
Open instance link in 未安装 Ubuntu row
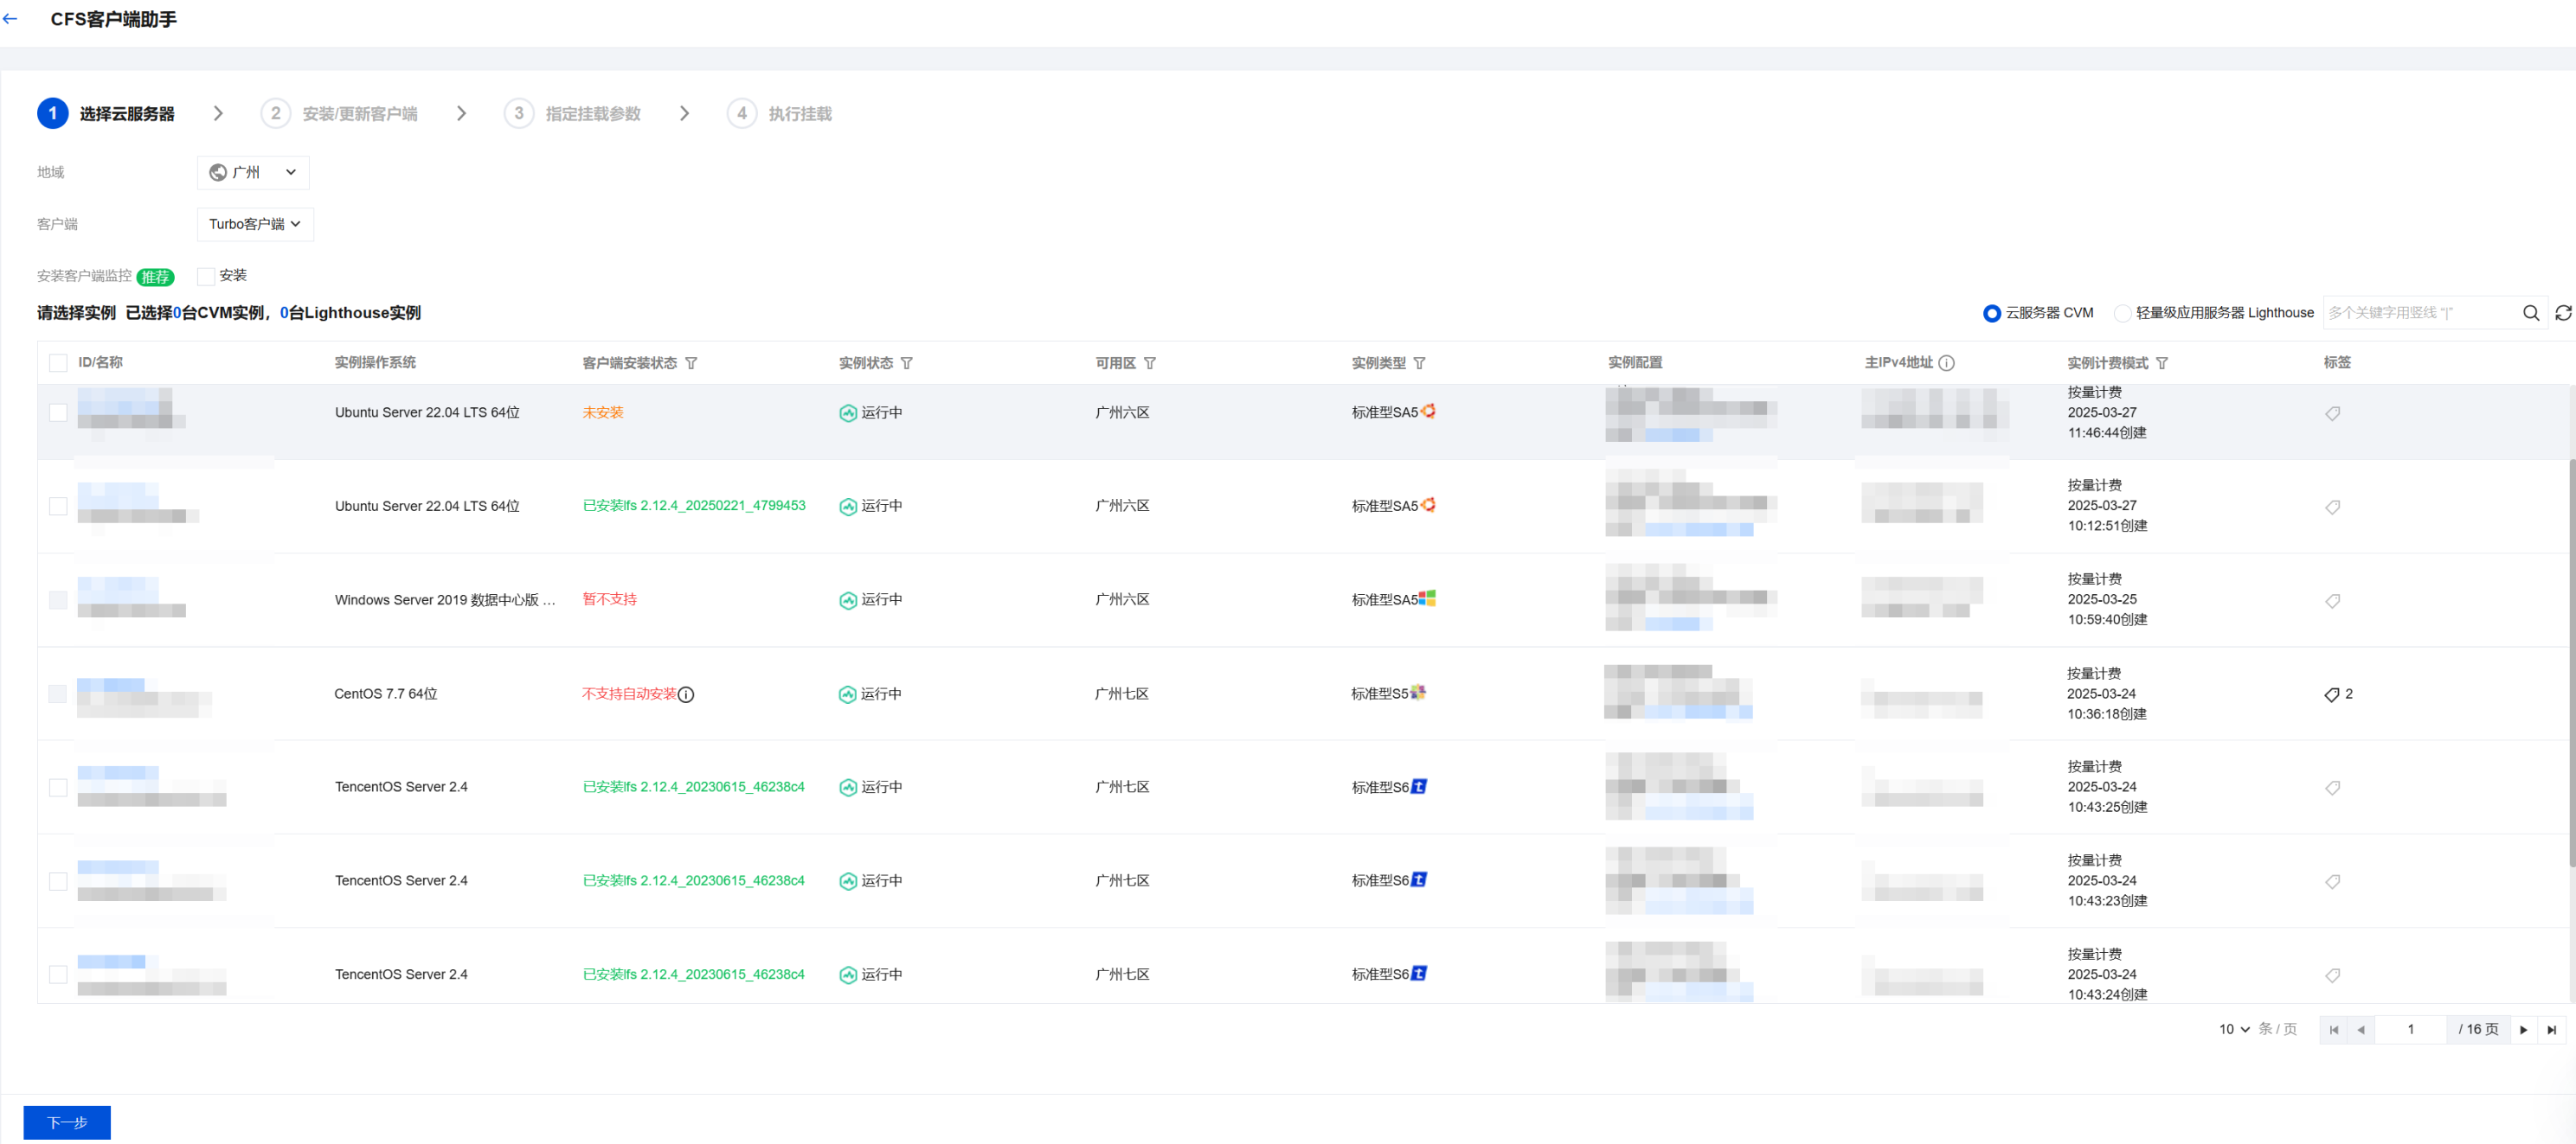pos(124,400)
